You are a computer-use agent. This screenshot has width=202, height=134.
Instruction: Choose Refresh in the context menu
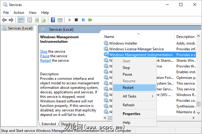134,105
